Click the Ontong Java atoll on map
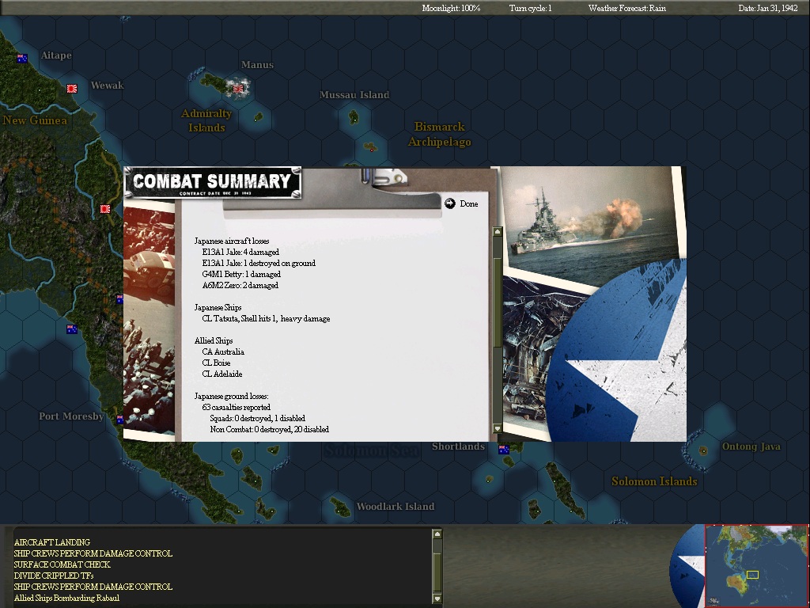The width and height of the screenshot is (810, 608). [702, 450]
